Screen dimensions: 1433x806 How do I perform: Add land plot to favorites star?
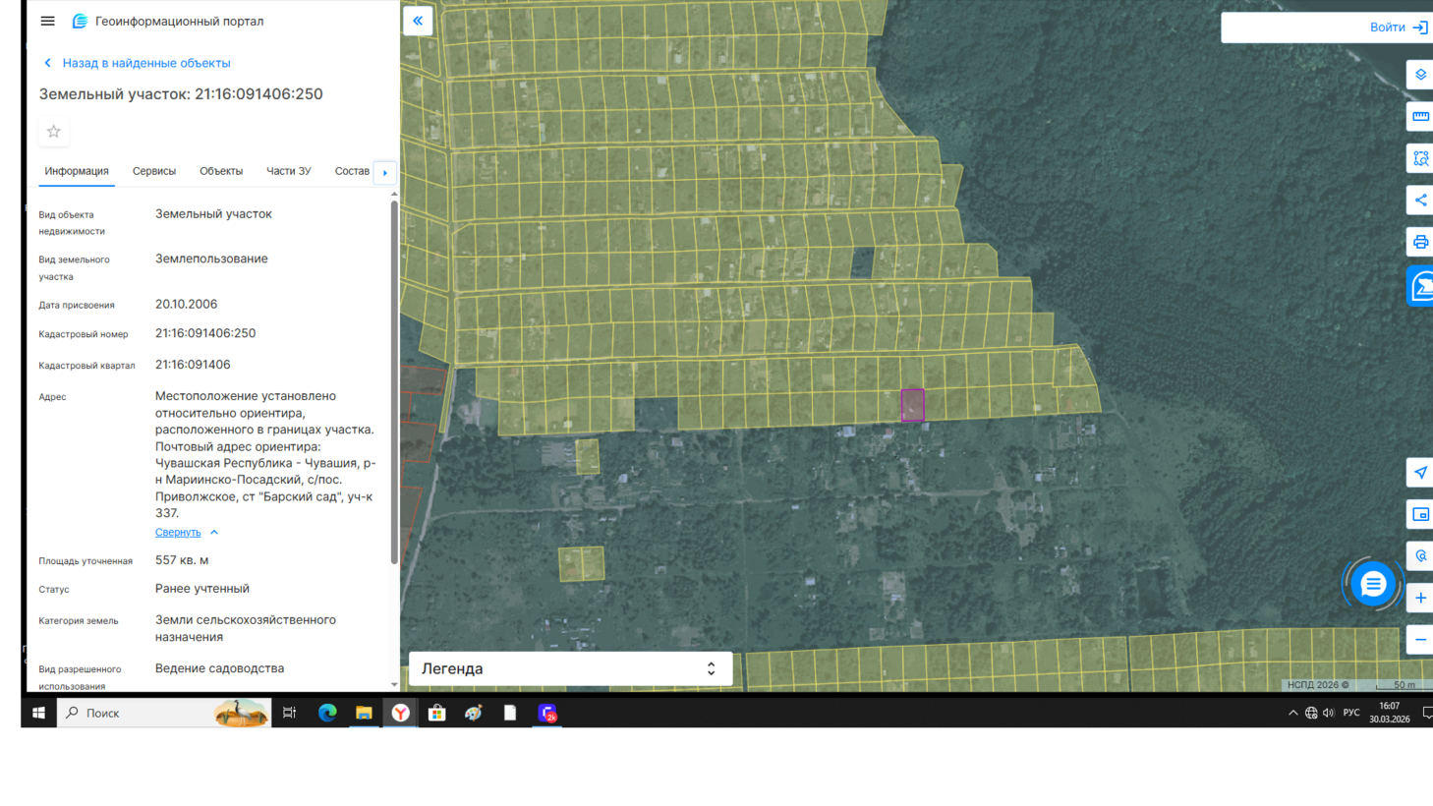tap(54, 132)
